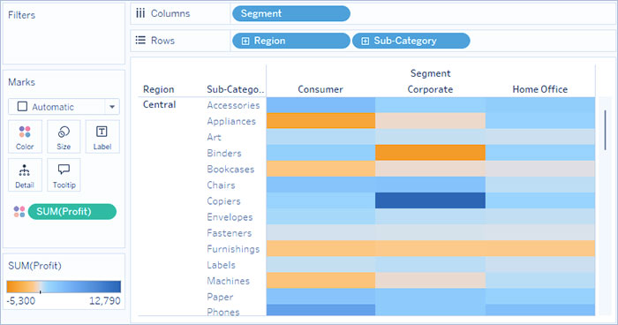The image size is (618, 325).
Task: Expand the Sub-Category pill plus icon
Action: [365, 41]
